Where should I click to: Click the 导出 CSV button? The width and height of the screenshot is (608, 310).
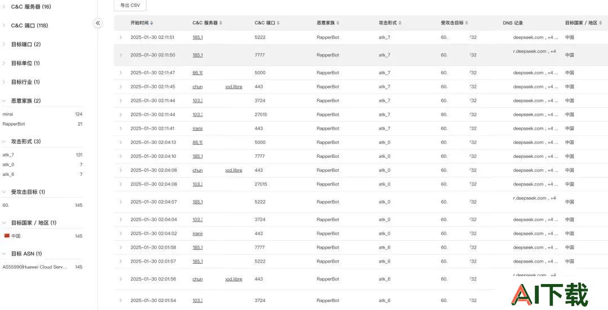click(x=130, y=6)
